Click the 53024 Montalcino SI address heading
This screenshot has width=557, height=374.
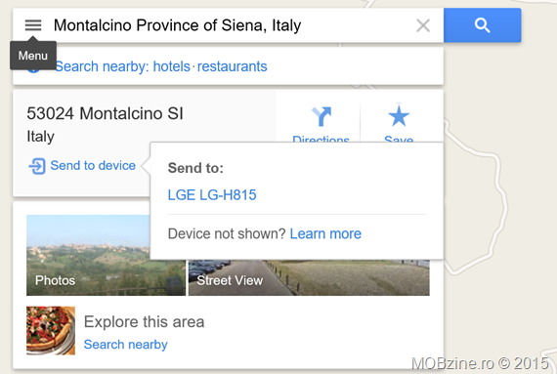pyautogui.click(x=105, y=113)
